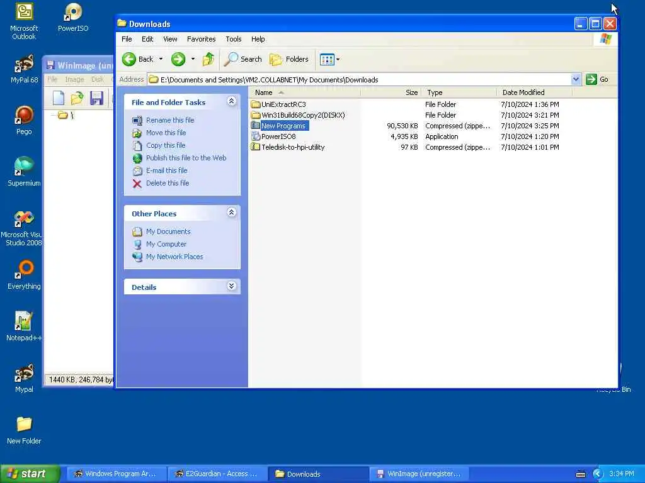Expand the Details panel
The height and width of the screenshot is (483, 645).
pyautogui.click(x=232, y=286)
